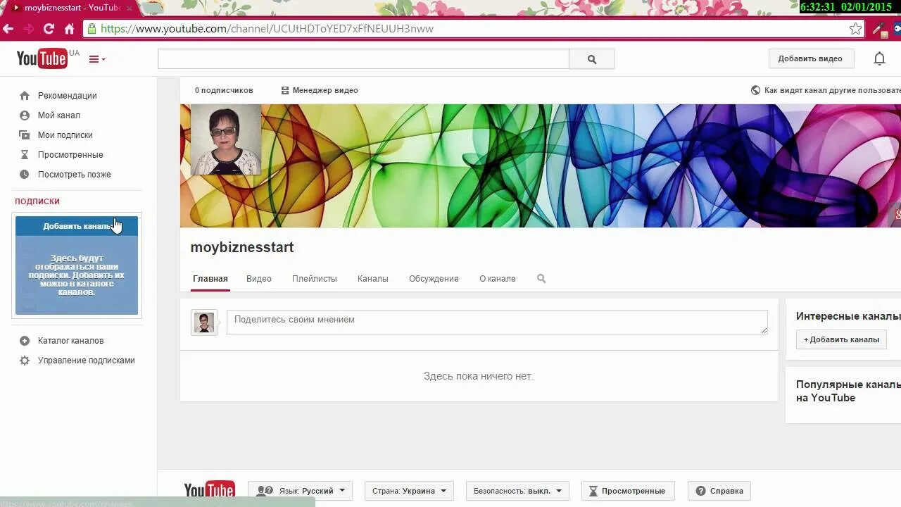This screenshot has height=507, width=901.
Task: Click the browser back arrow
Action: [8, 29]
